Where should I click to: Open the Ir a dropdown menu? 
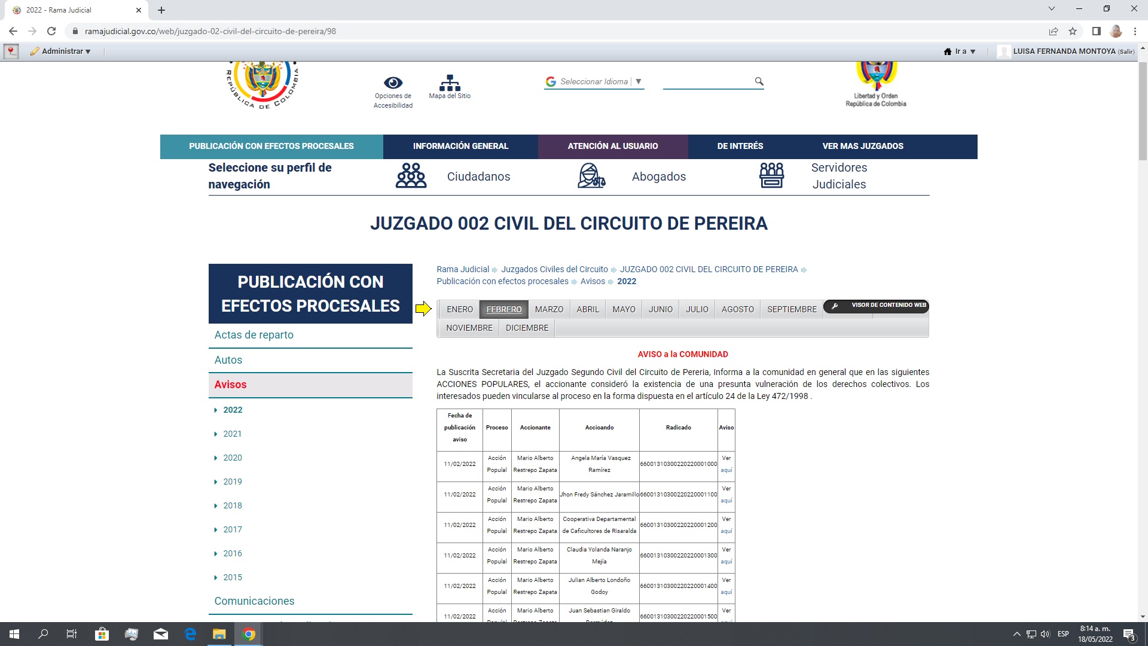pyautogui.click(x=960, y=51)
